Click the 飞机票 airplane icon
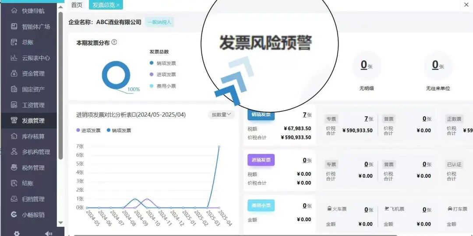 [x=387, y=208]
